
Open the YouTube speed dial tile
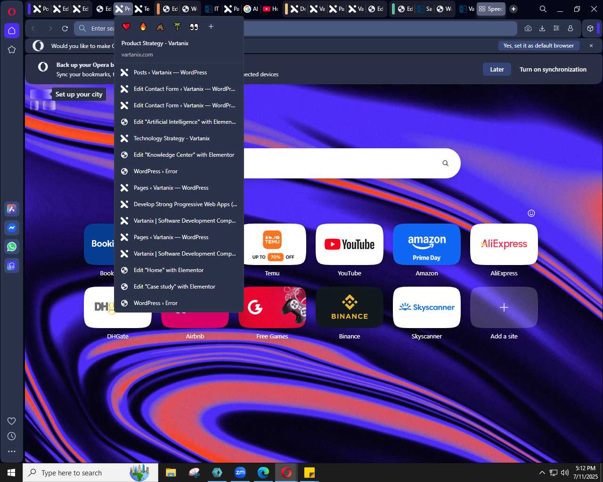(x=350, y=244)
